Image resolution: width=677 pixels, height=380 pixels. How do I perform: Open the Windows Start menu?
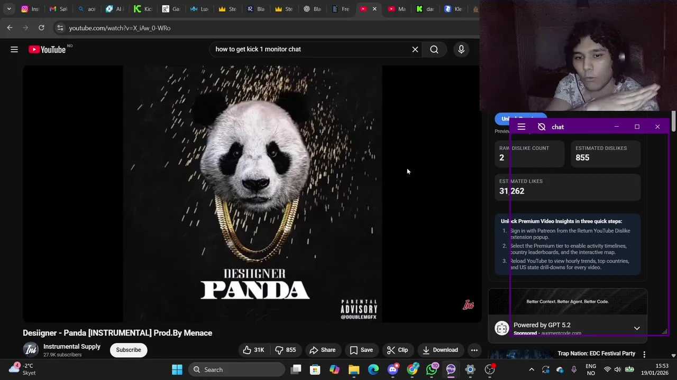(x=177, y=369)
